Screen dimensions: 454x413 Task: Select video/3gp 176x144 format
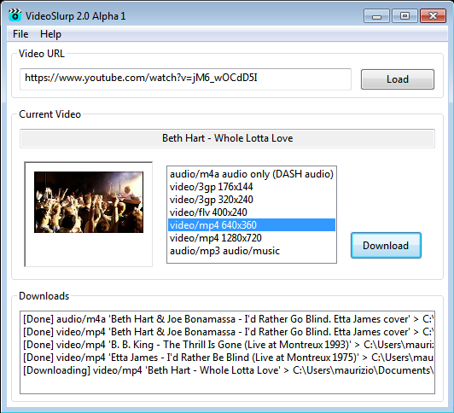click(x=252, y=187)
